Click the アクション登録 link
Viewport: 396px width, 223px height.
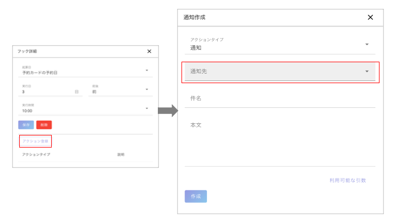tap(35, 142)
